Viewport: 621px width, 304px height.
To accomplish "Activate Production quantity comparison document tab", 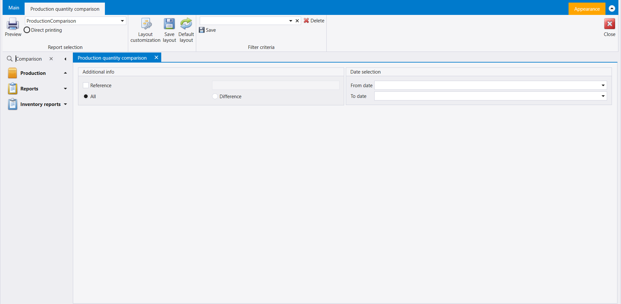I will pyautogui.click(x=112, y=58).
